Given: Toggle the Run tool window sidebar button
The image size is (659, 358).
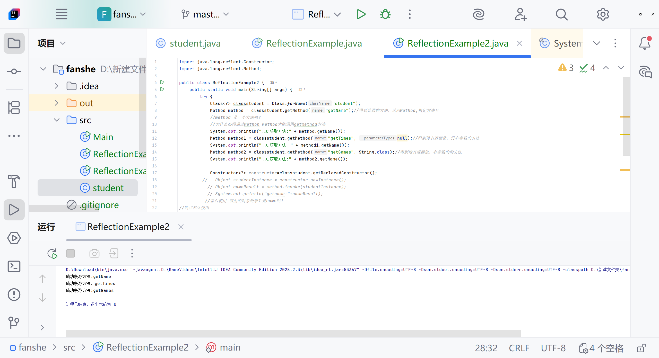Looking at the screenshot, I should click(x=14, y=210).
